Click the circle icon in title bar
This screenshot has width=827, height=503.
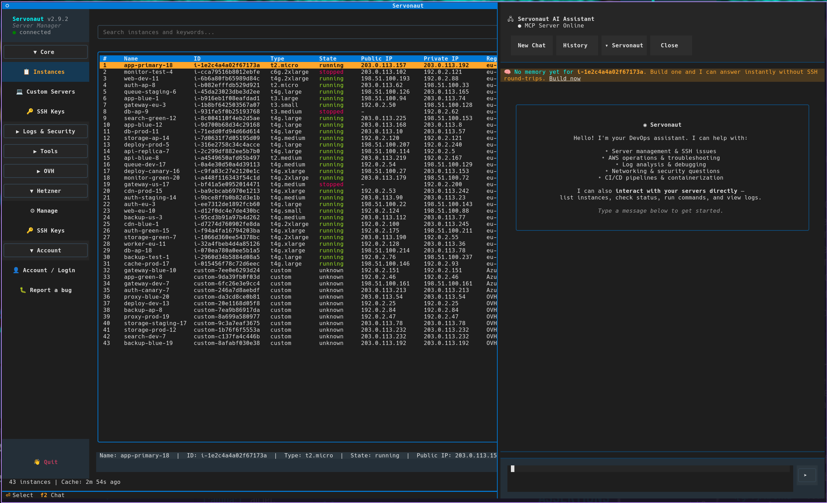point(7,6)
